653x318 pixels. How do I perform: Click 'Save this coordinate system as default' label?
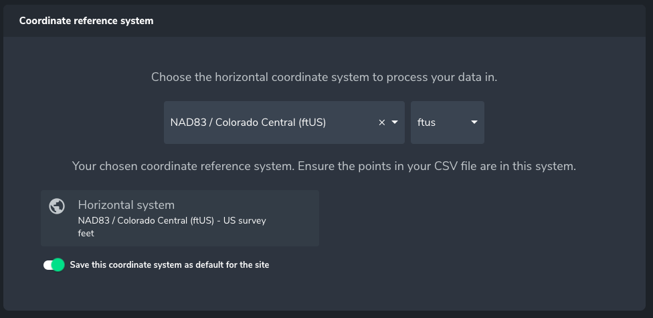[x=147, y=265]
